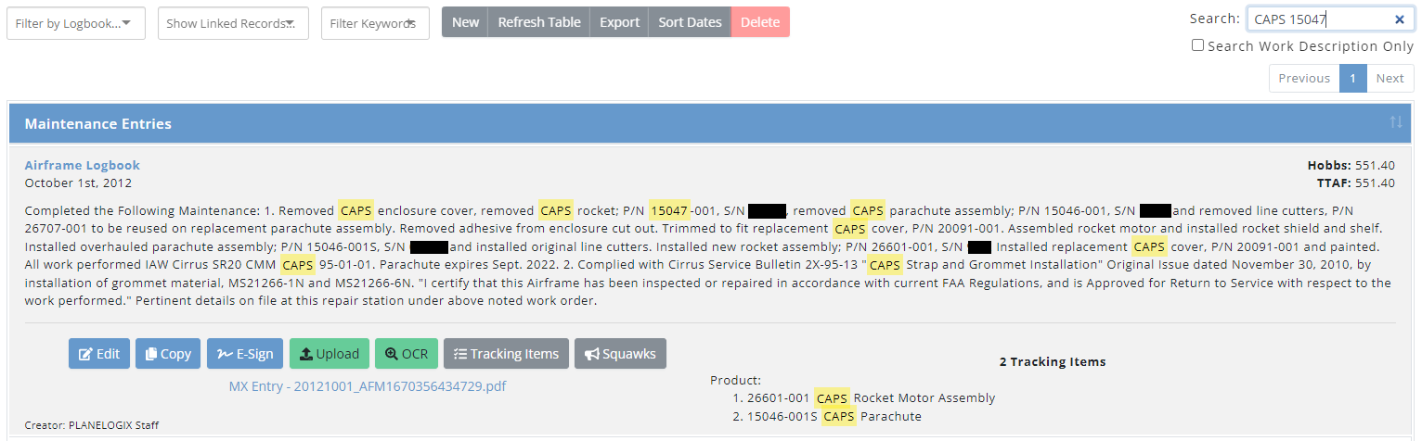Open the MX Entry PDF attachment link
This screenshot has height=441, width=1422.
point(368,385)
